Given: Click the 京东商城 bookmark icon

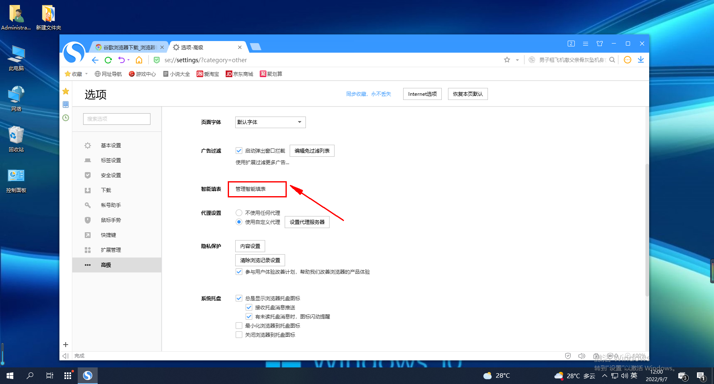Looking at the screenshot, I should [229, 74].
